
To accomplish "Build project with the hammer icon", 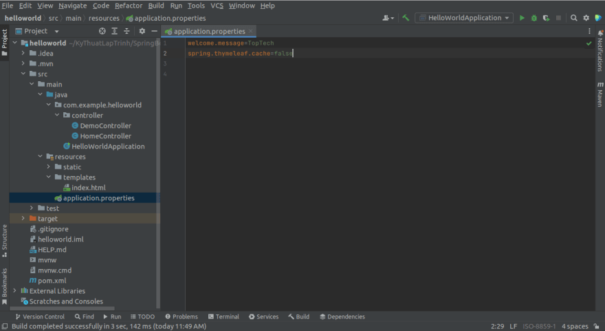I will (x=406, y=18).
